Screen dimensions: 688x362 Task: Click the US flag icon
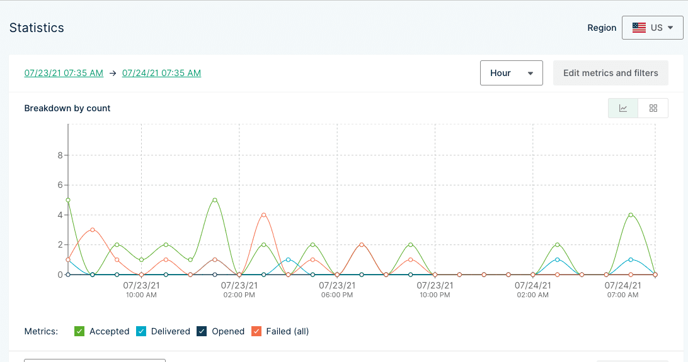[639, 28]
